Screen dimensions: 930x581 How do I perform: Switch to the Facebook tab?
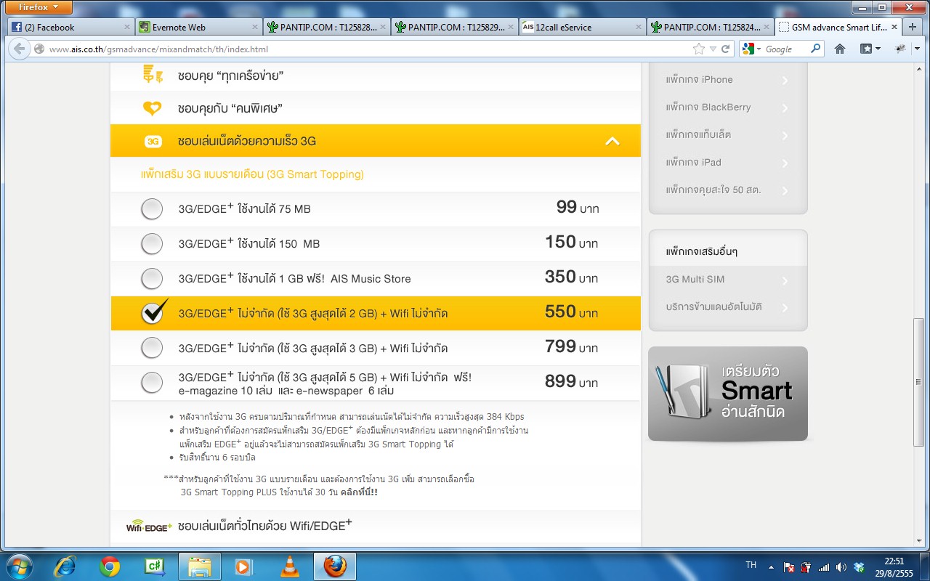pyautogui.click(x=70, y=28)
